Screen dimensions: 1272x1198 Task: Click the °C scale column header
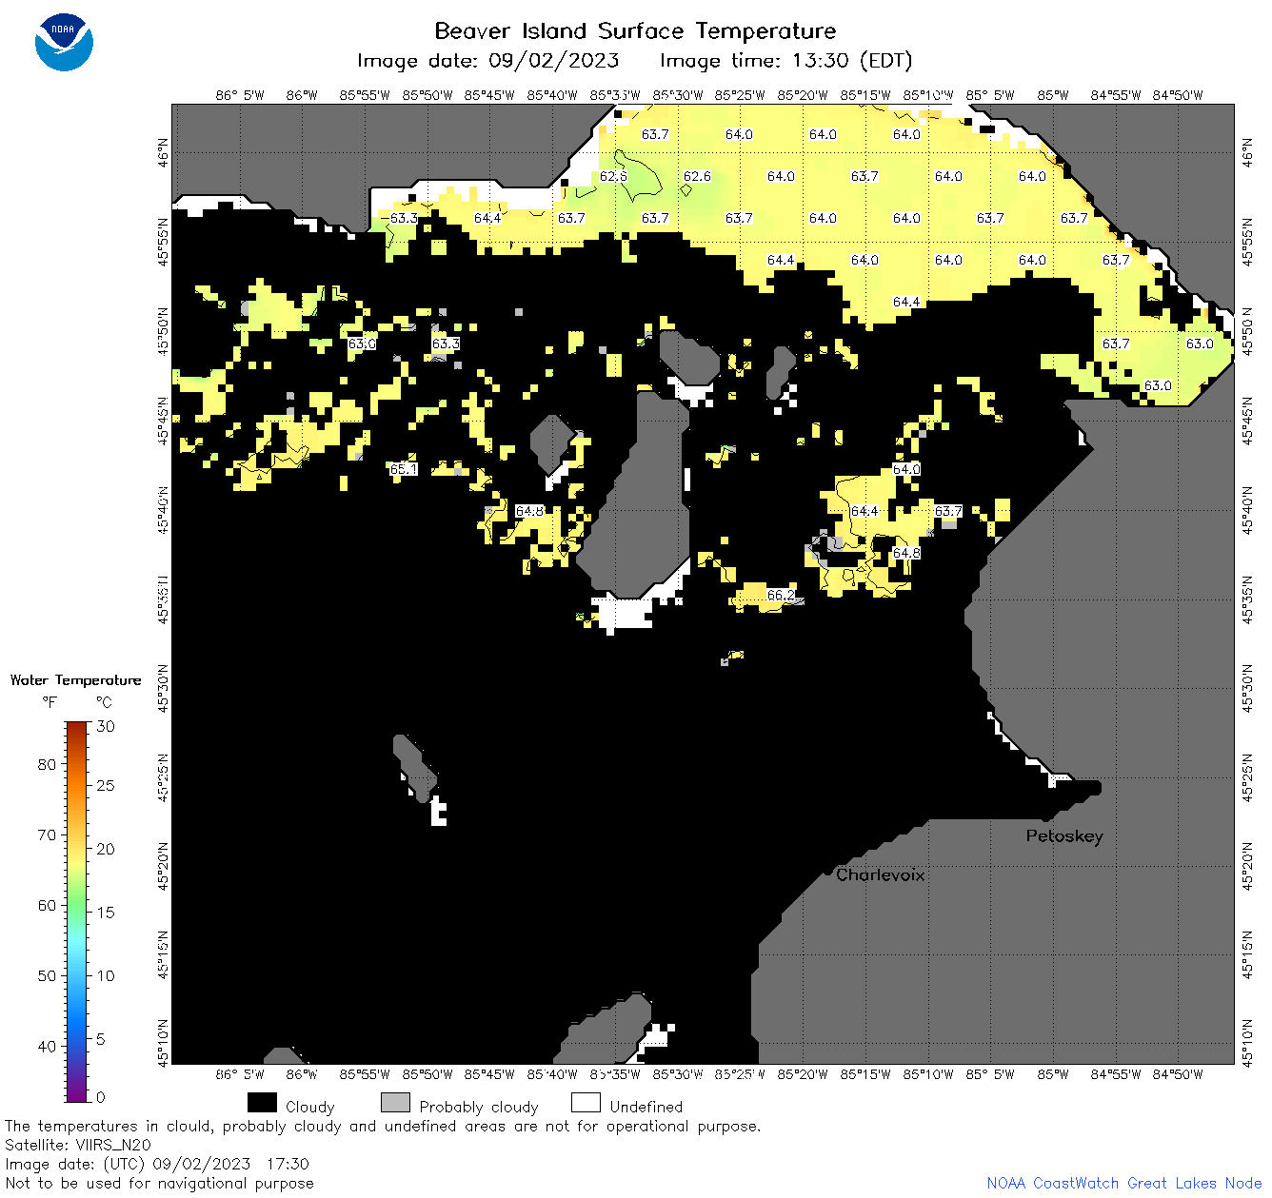pos(104,702)
